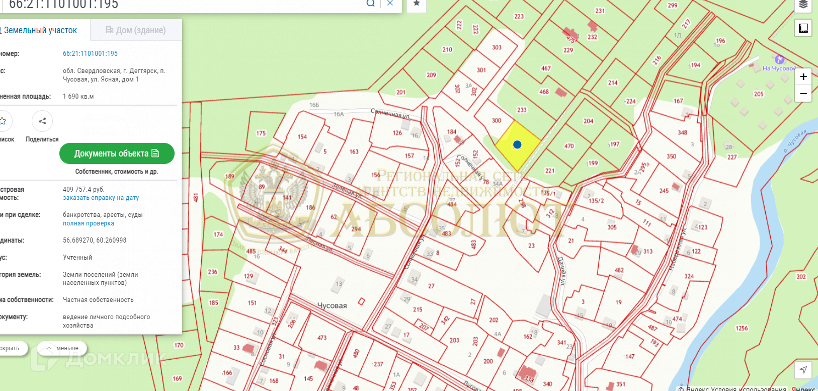Click the Дачная ул. street label
Viewport: 818px width, 391px height.
pyautogui.click(x=562, y=271)
